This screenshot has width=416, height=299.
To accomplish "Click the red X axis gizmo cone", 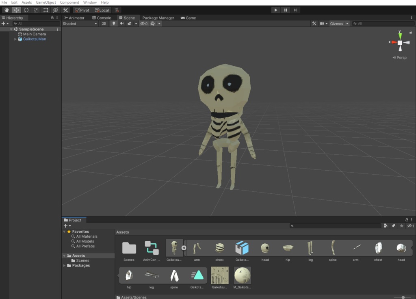I will (394, 42).
